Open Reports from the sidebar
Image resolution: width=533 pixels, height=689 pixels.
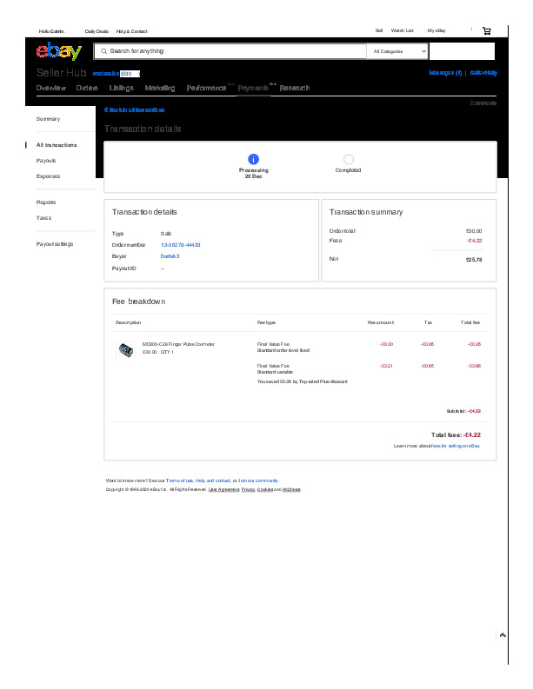(46, 202)
